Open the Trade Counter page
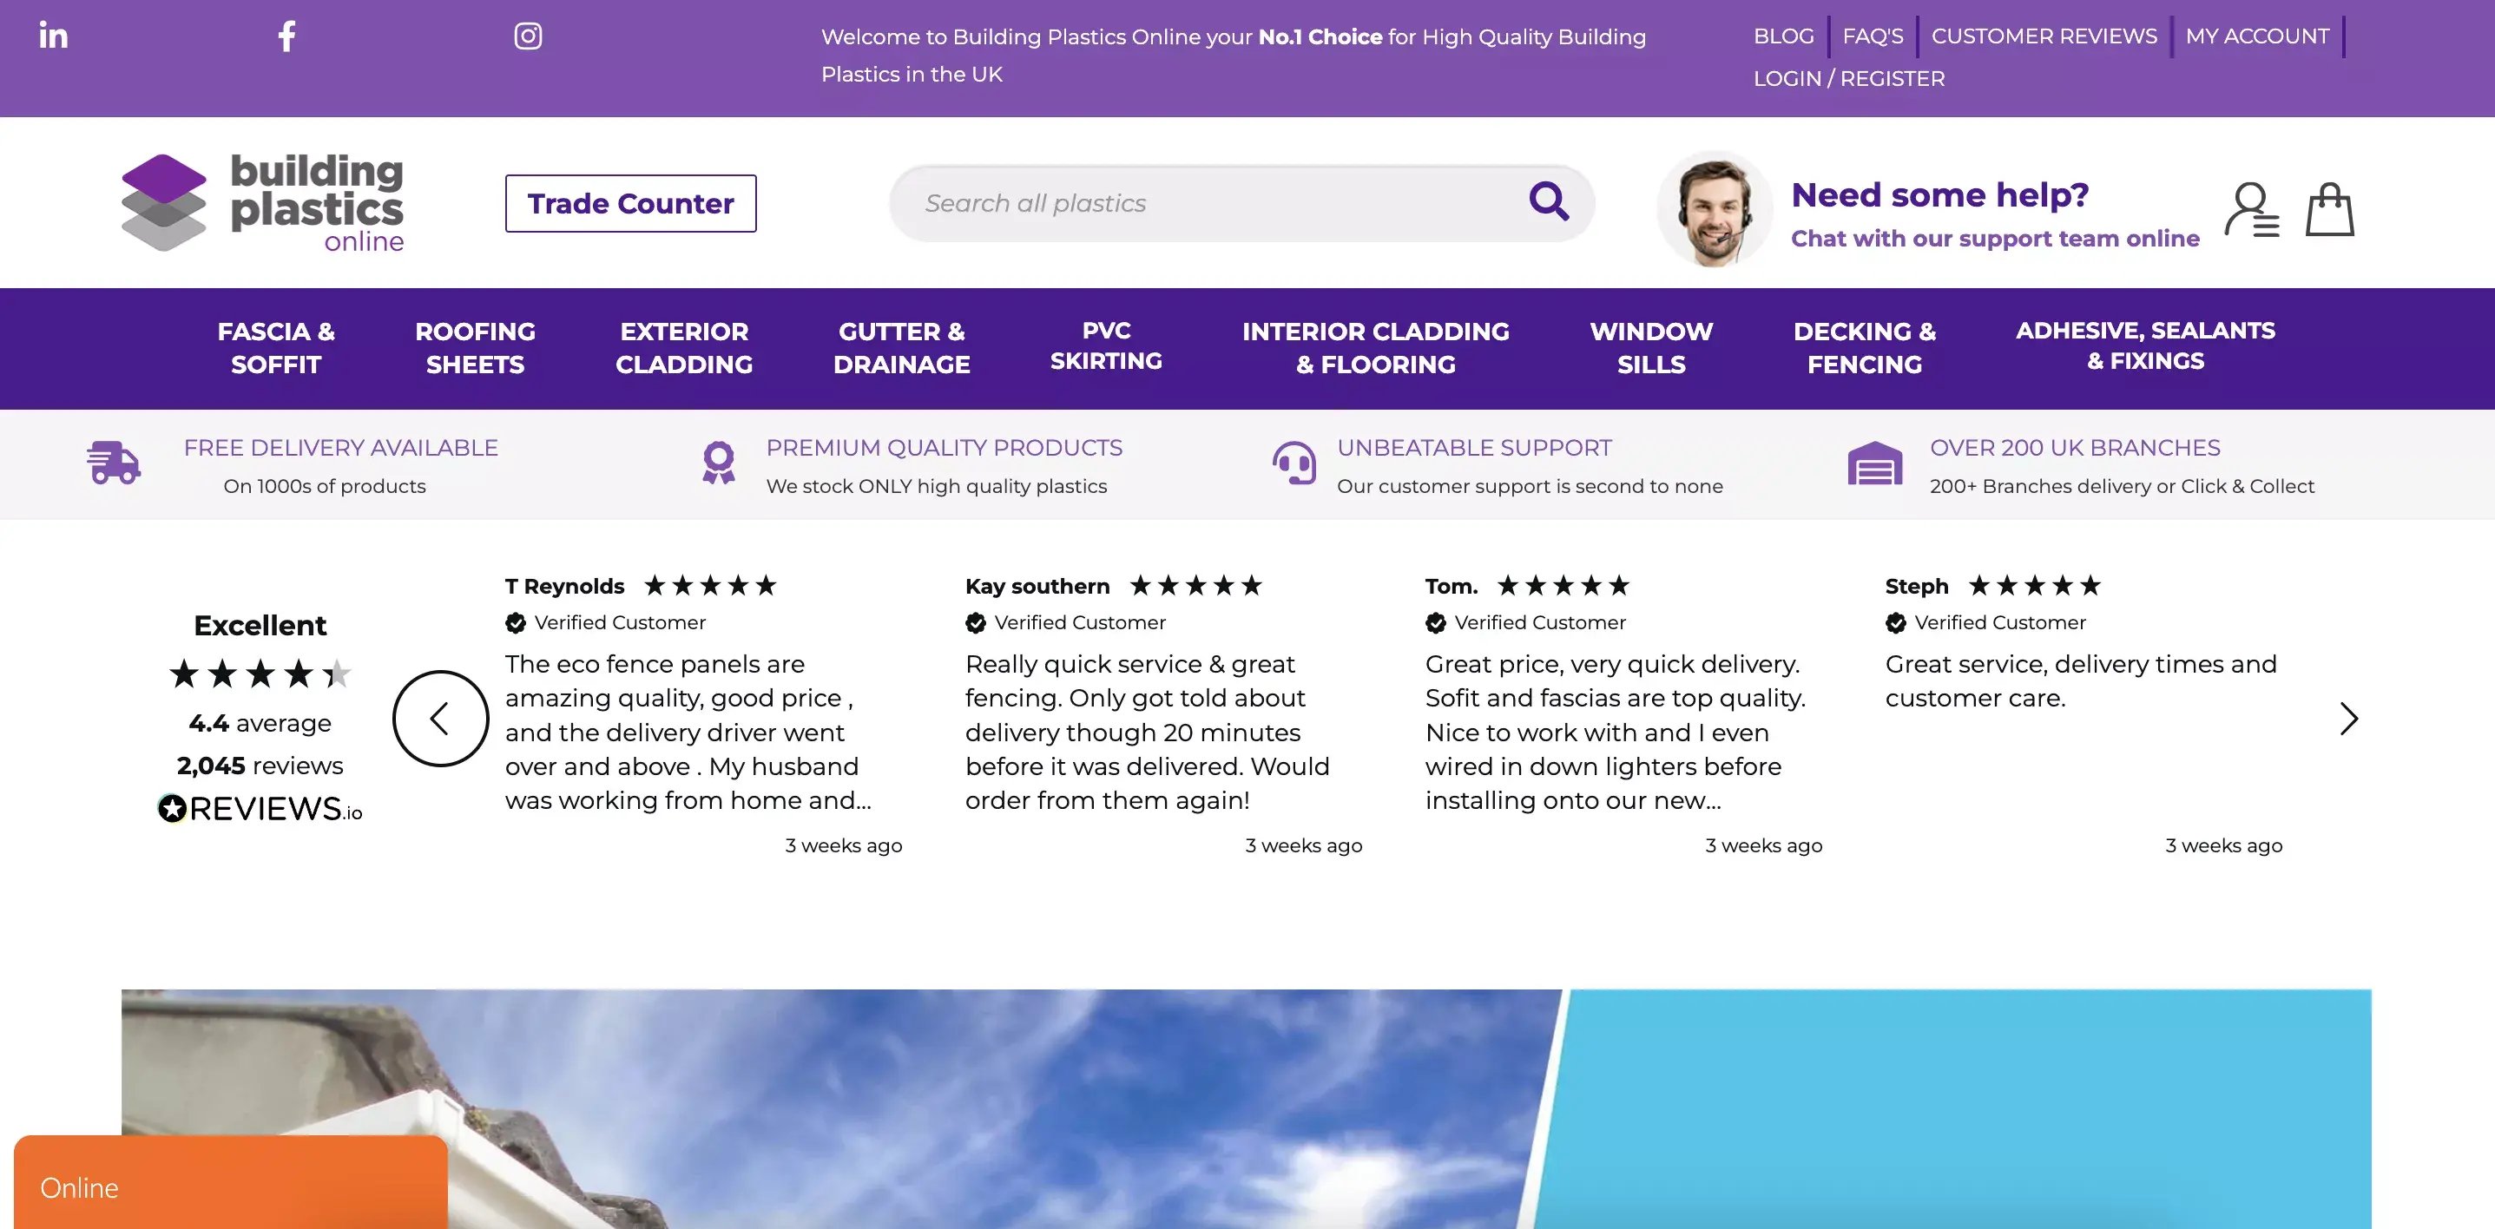 [x=630, y=203]
